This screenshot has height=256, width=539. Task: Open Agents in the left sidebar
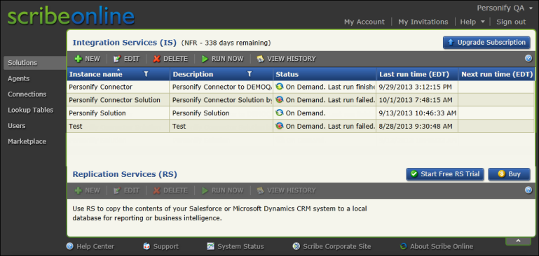[x=19, y=78]
